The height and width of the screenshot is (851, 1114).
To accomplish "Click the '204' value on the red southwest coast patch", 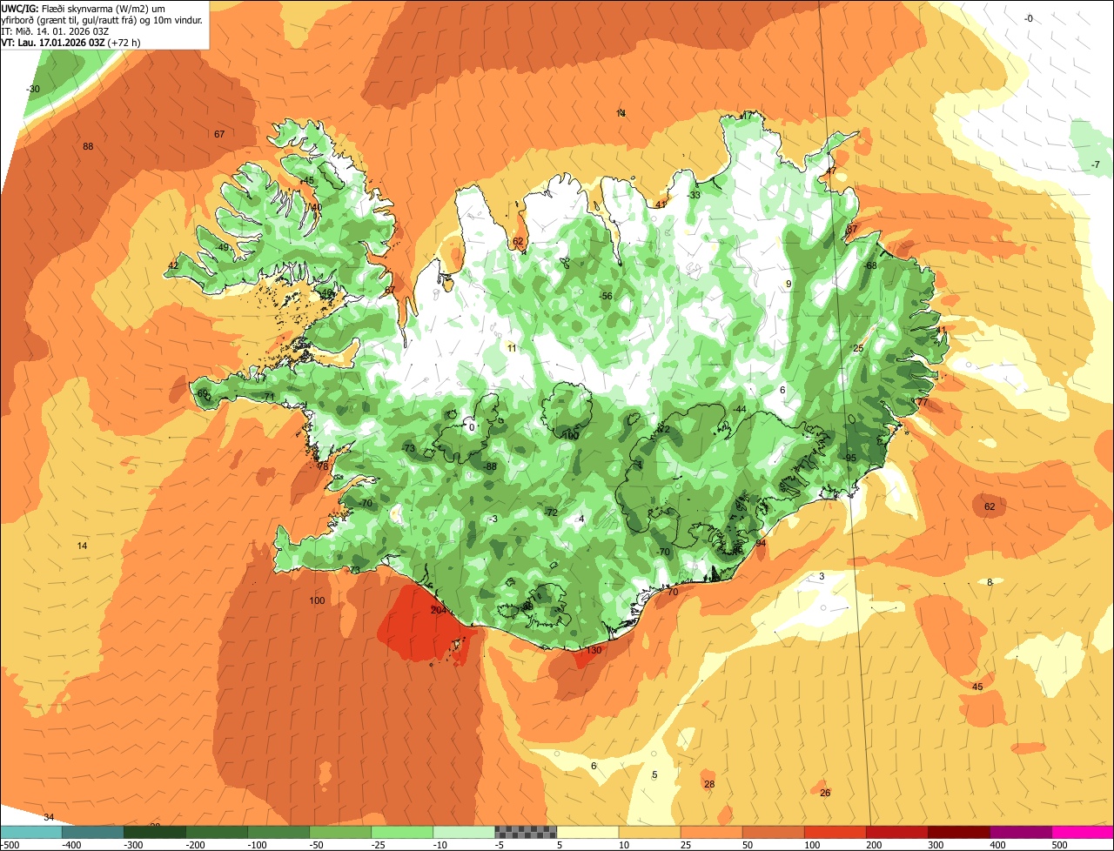I will (x=439, y=610).
